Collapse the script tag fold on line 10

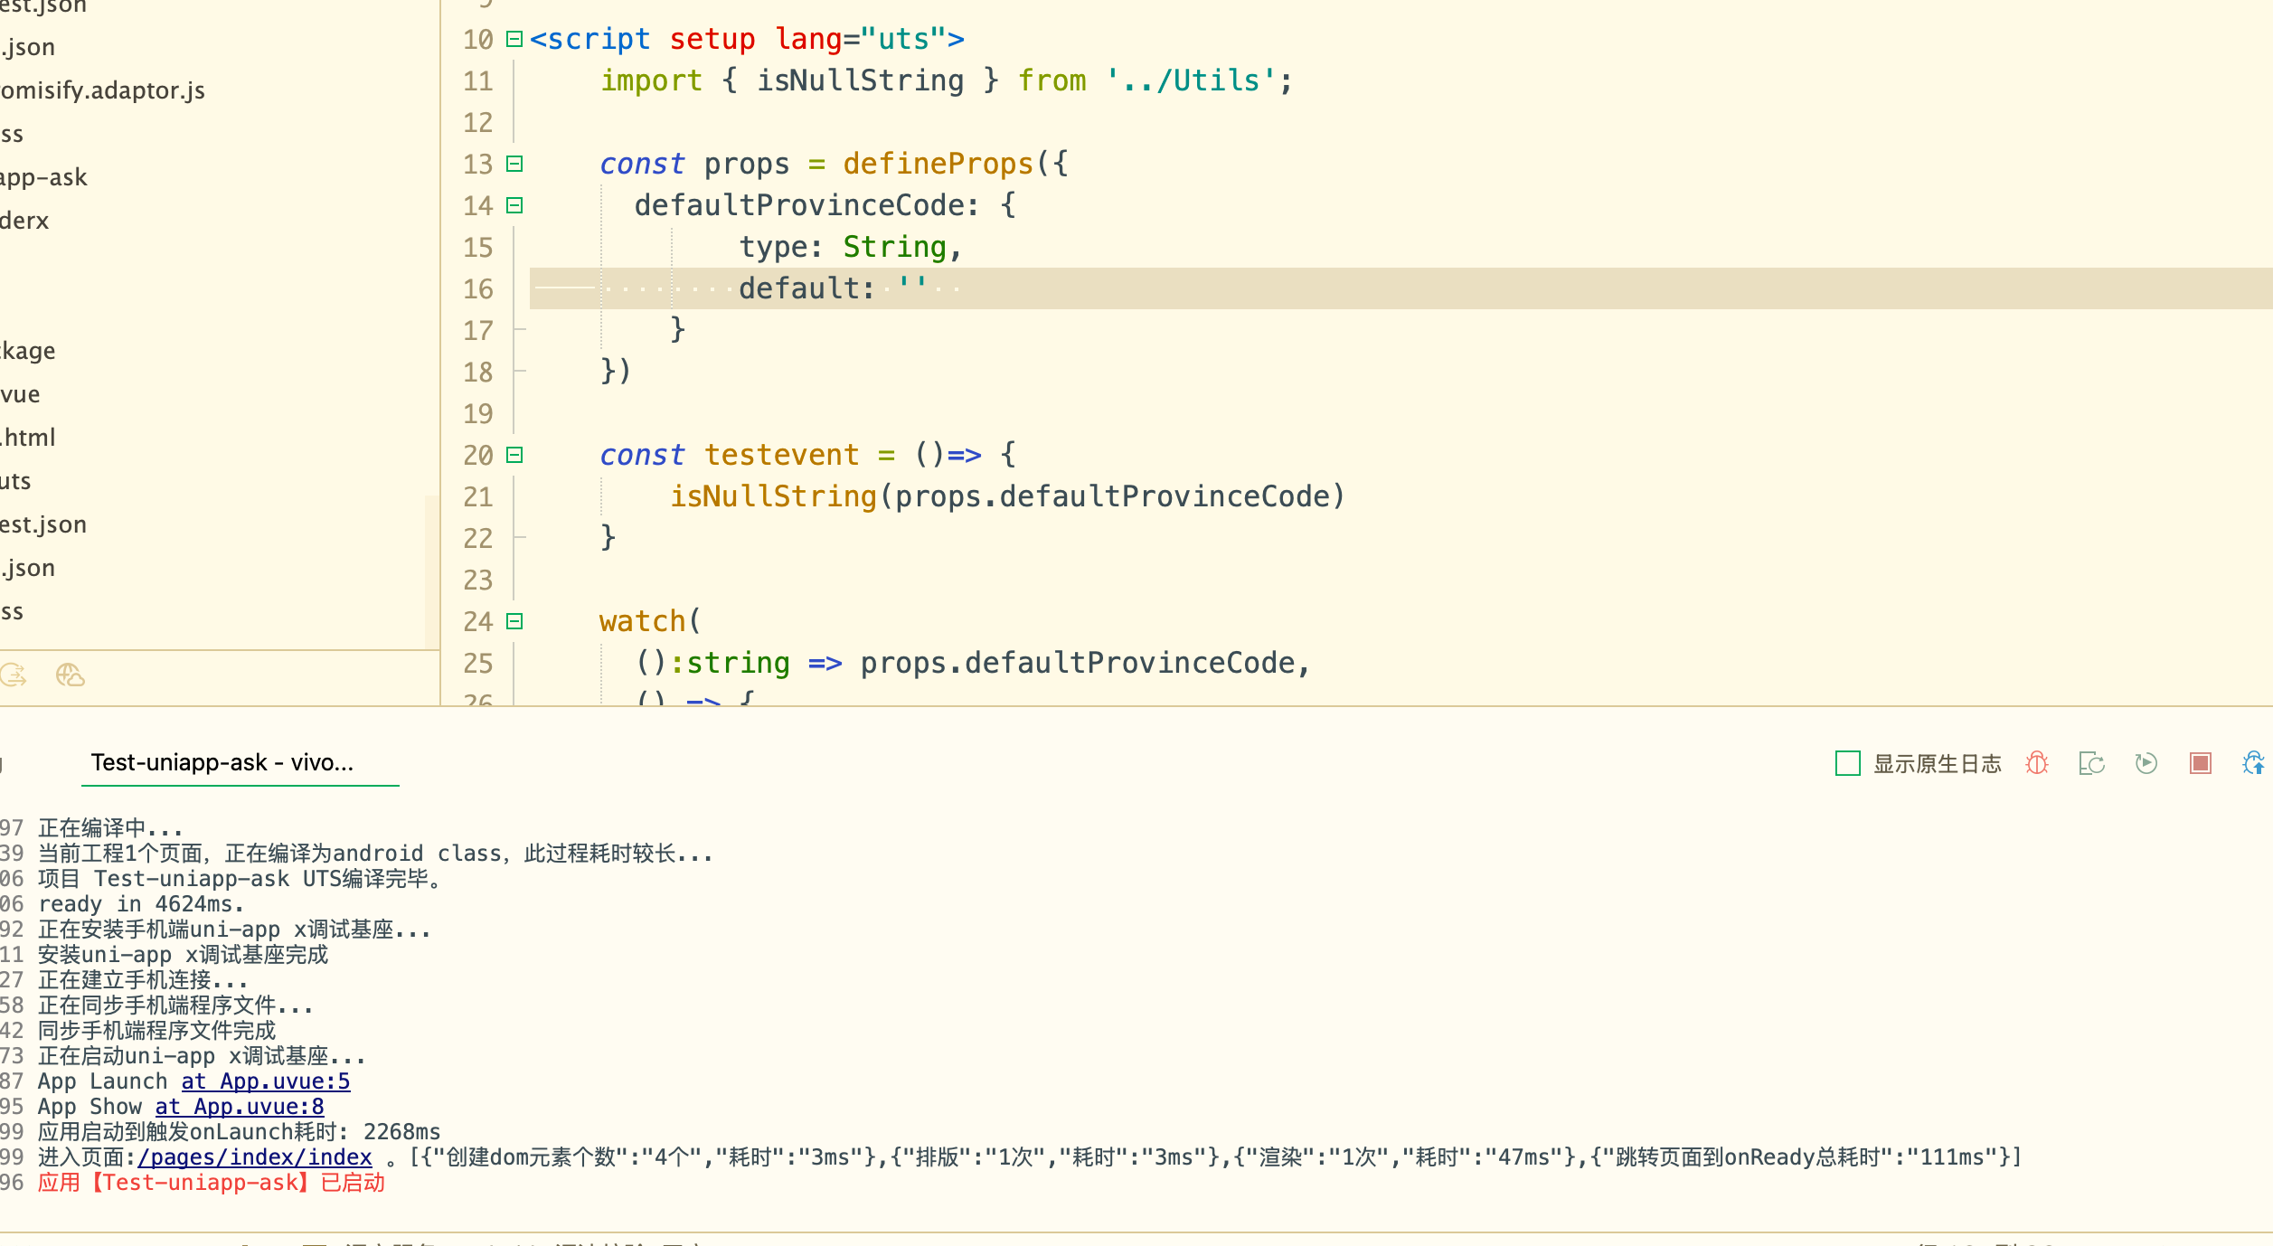point(514,39)
